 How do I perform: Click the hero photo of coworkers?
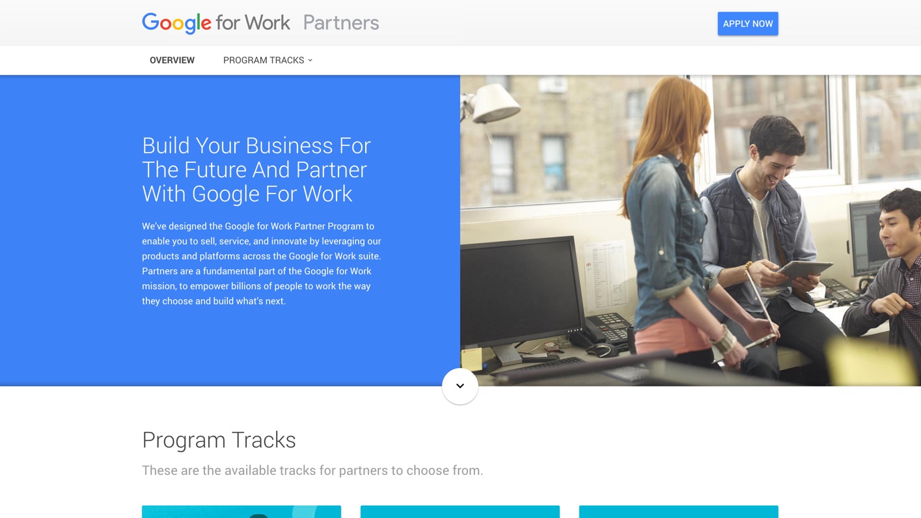coord(691,231)
